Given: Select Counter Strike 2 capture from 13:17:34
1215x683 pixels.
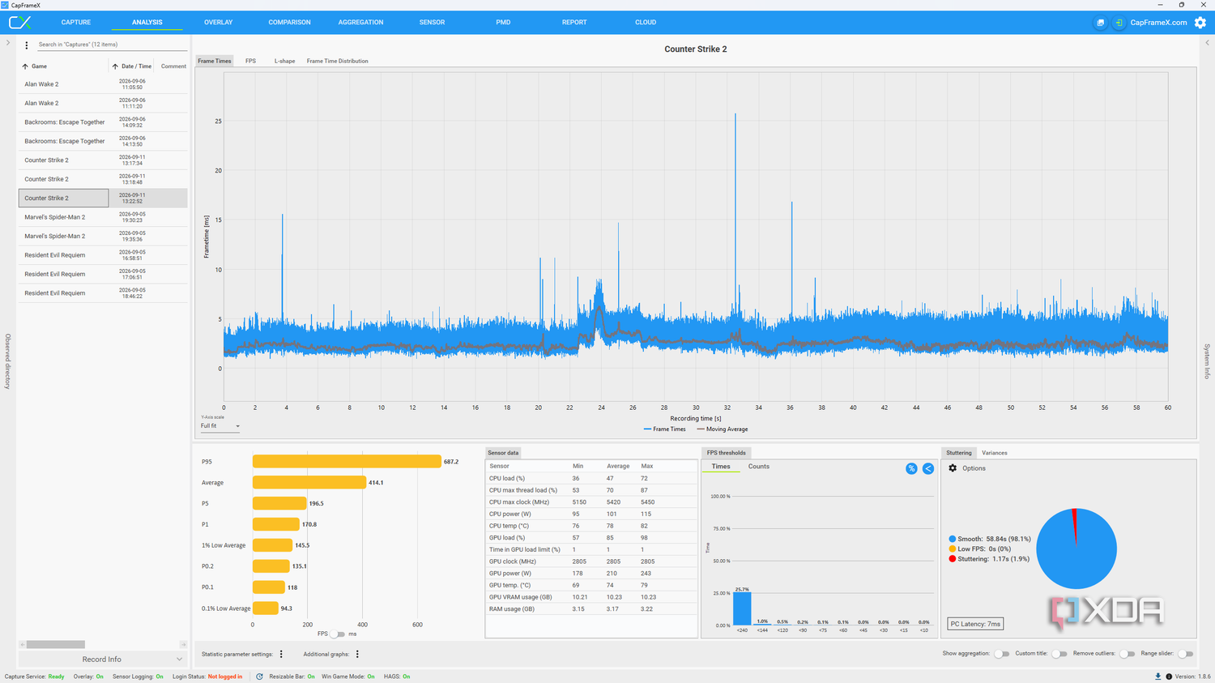Looking at the screenshot, I should [x=103, y=160].
